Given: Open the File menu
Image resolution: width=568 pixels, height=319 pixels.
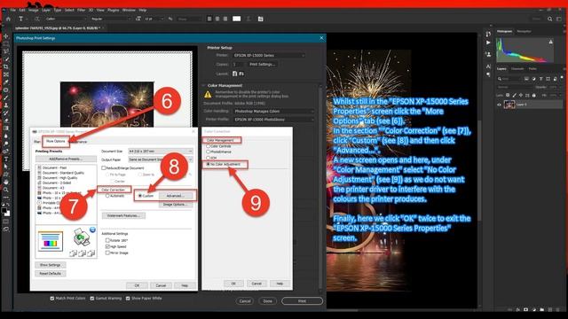Looking at the screenshot, I should [13, 10].
